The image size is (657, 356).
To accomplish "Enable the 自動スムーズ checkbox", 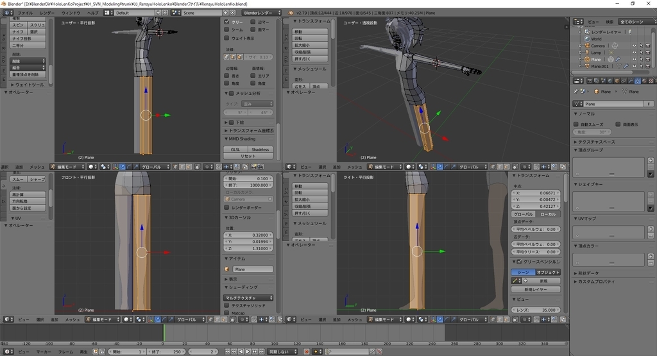I will click(x=576, y=124).
